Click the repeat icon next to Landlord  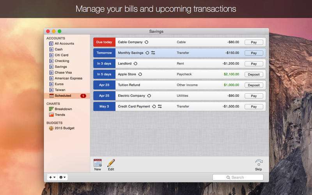tap(135, 64)
